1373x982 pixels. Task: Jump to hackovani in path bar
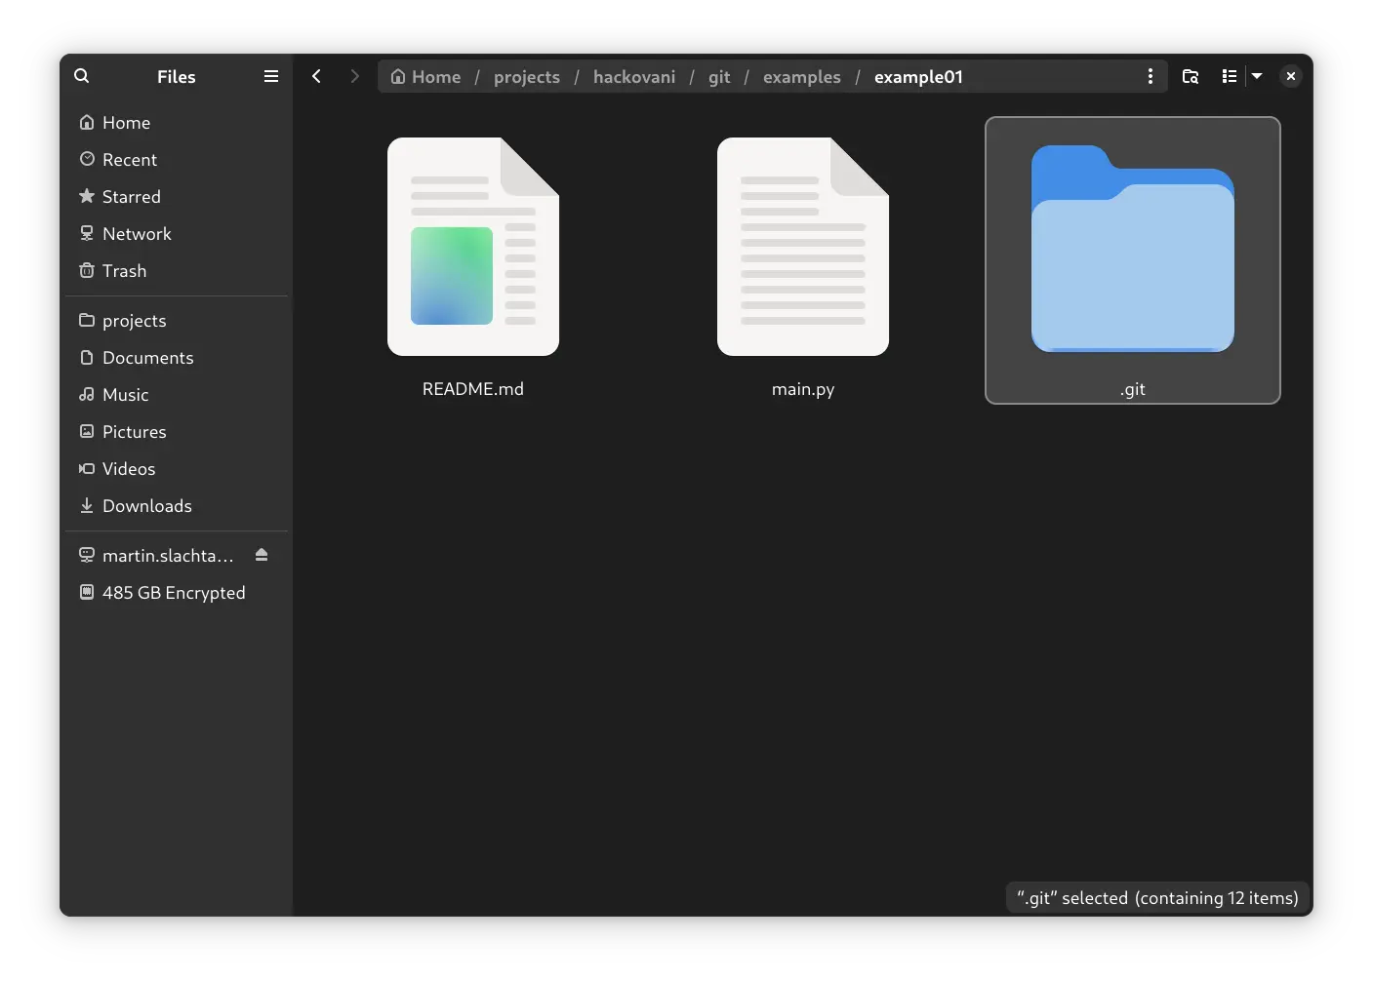[x=633, y=77]
